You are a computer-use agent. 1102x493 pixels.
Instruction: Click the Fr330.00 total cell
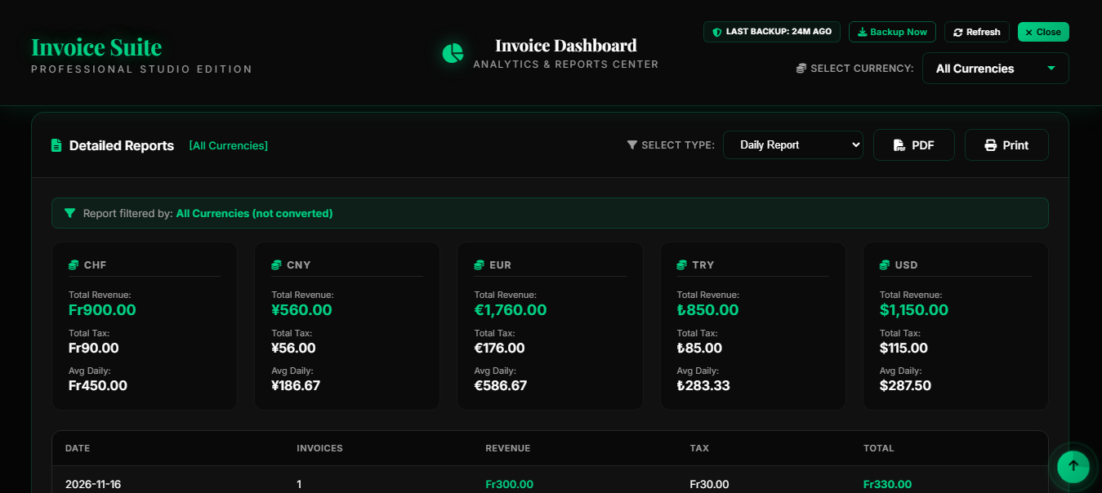(887, 484)
